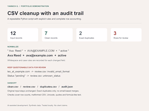Image resolution: width=149 pixels, height=111 pixels.
Task: Click the 'Checks cover row counts' line
Action: 44,95
